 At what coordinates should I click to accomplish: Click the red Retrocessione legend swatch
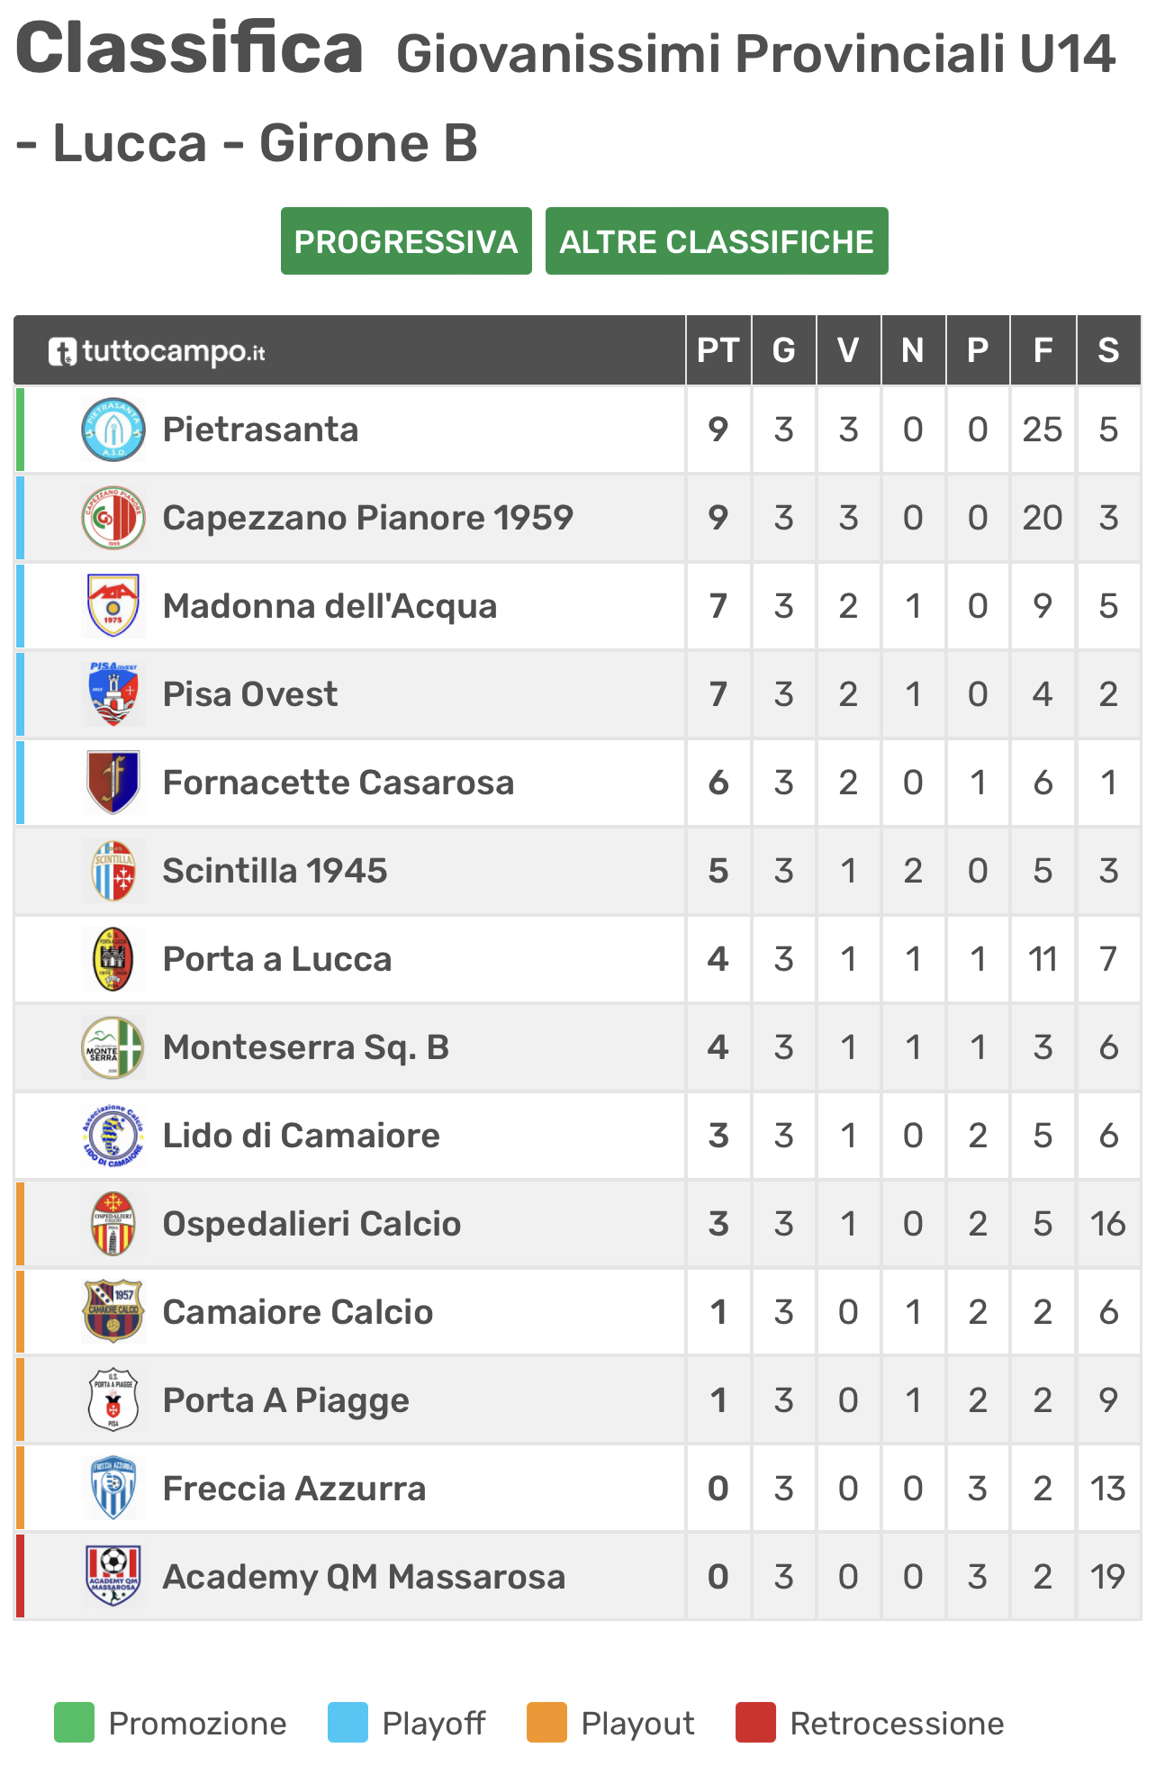[x=755, y=1723]
